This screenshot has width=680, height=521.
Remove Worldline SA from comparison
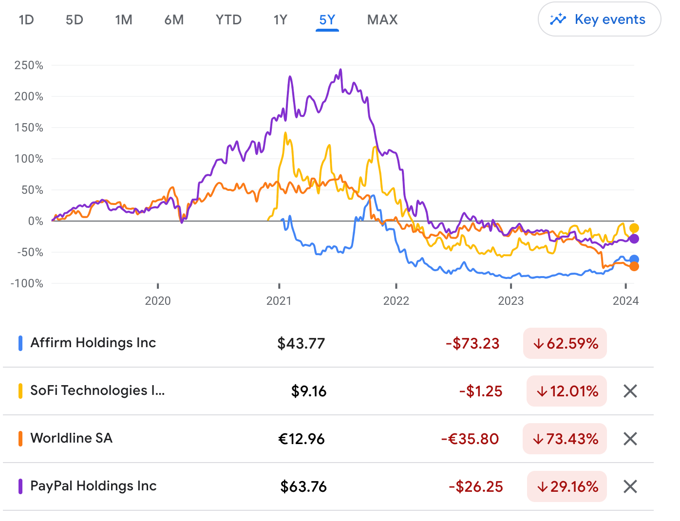(630, 439)
